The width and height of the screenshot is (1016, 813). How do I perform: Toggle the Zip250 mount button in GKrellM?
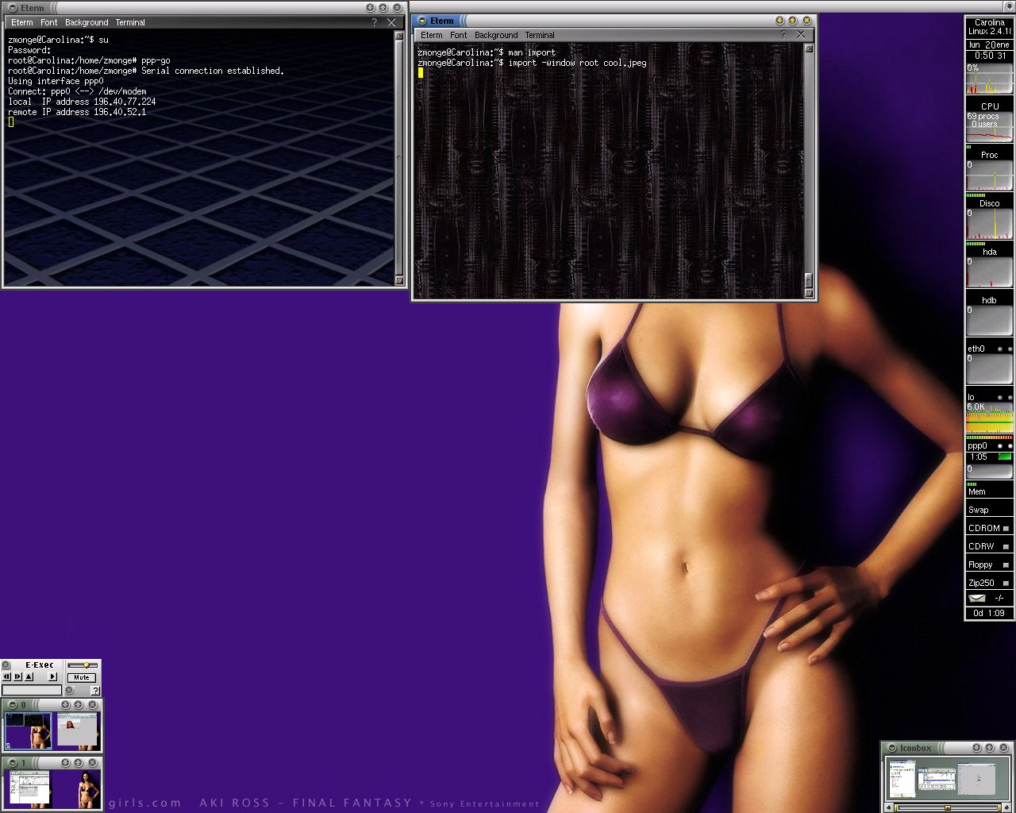click(1006, 583)
